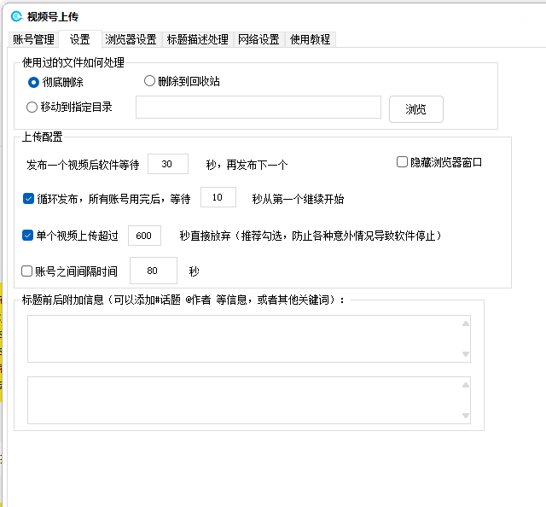Image resolution: width=546 pixels, height=507 pixels.
Task: Click down arrow of second text box scrollbar
Action: (x=465, y=416)
